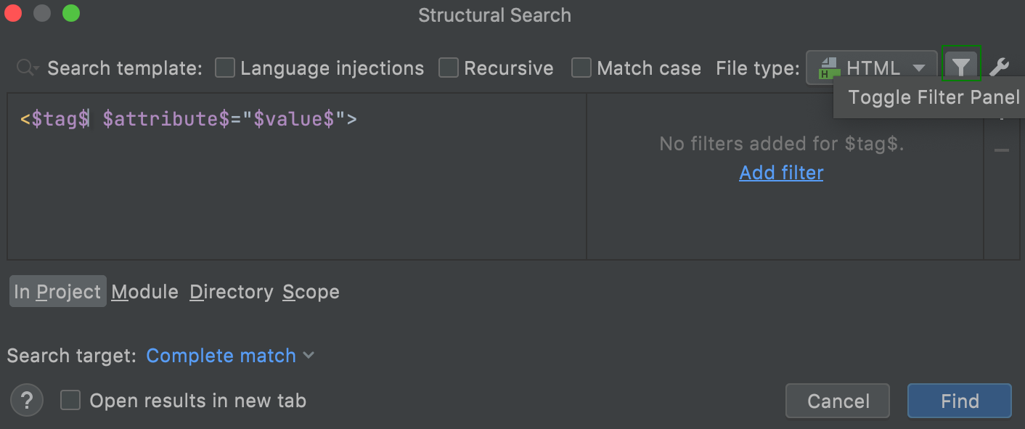This screenshot has height=429, width=1025.
Task: Click the question mark help button
Action: click(27, 401)
